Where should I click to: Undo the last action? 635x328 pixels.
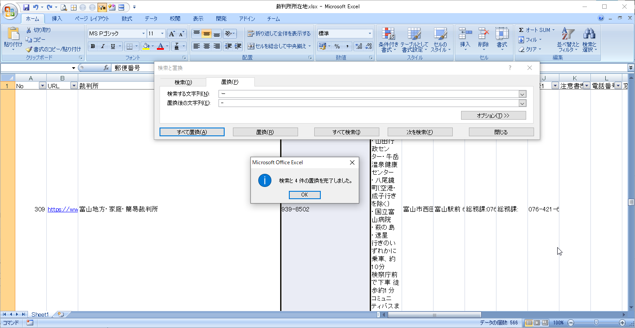coord(36,7)
